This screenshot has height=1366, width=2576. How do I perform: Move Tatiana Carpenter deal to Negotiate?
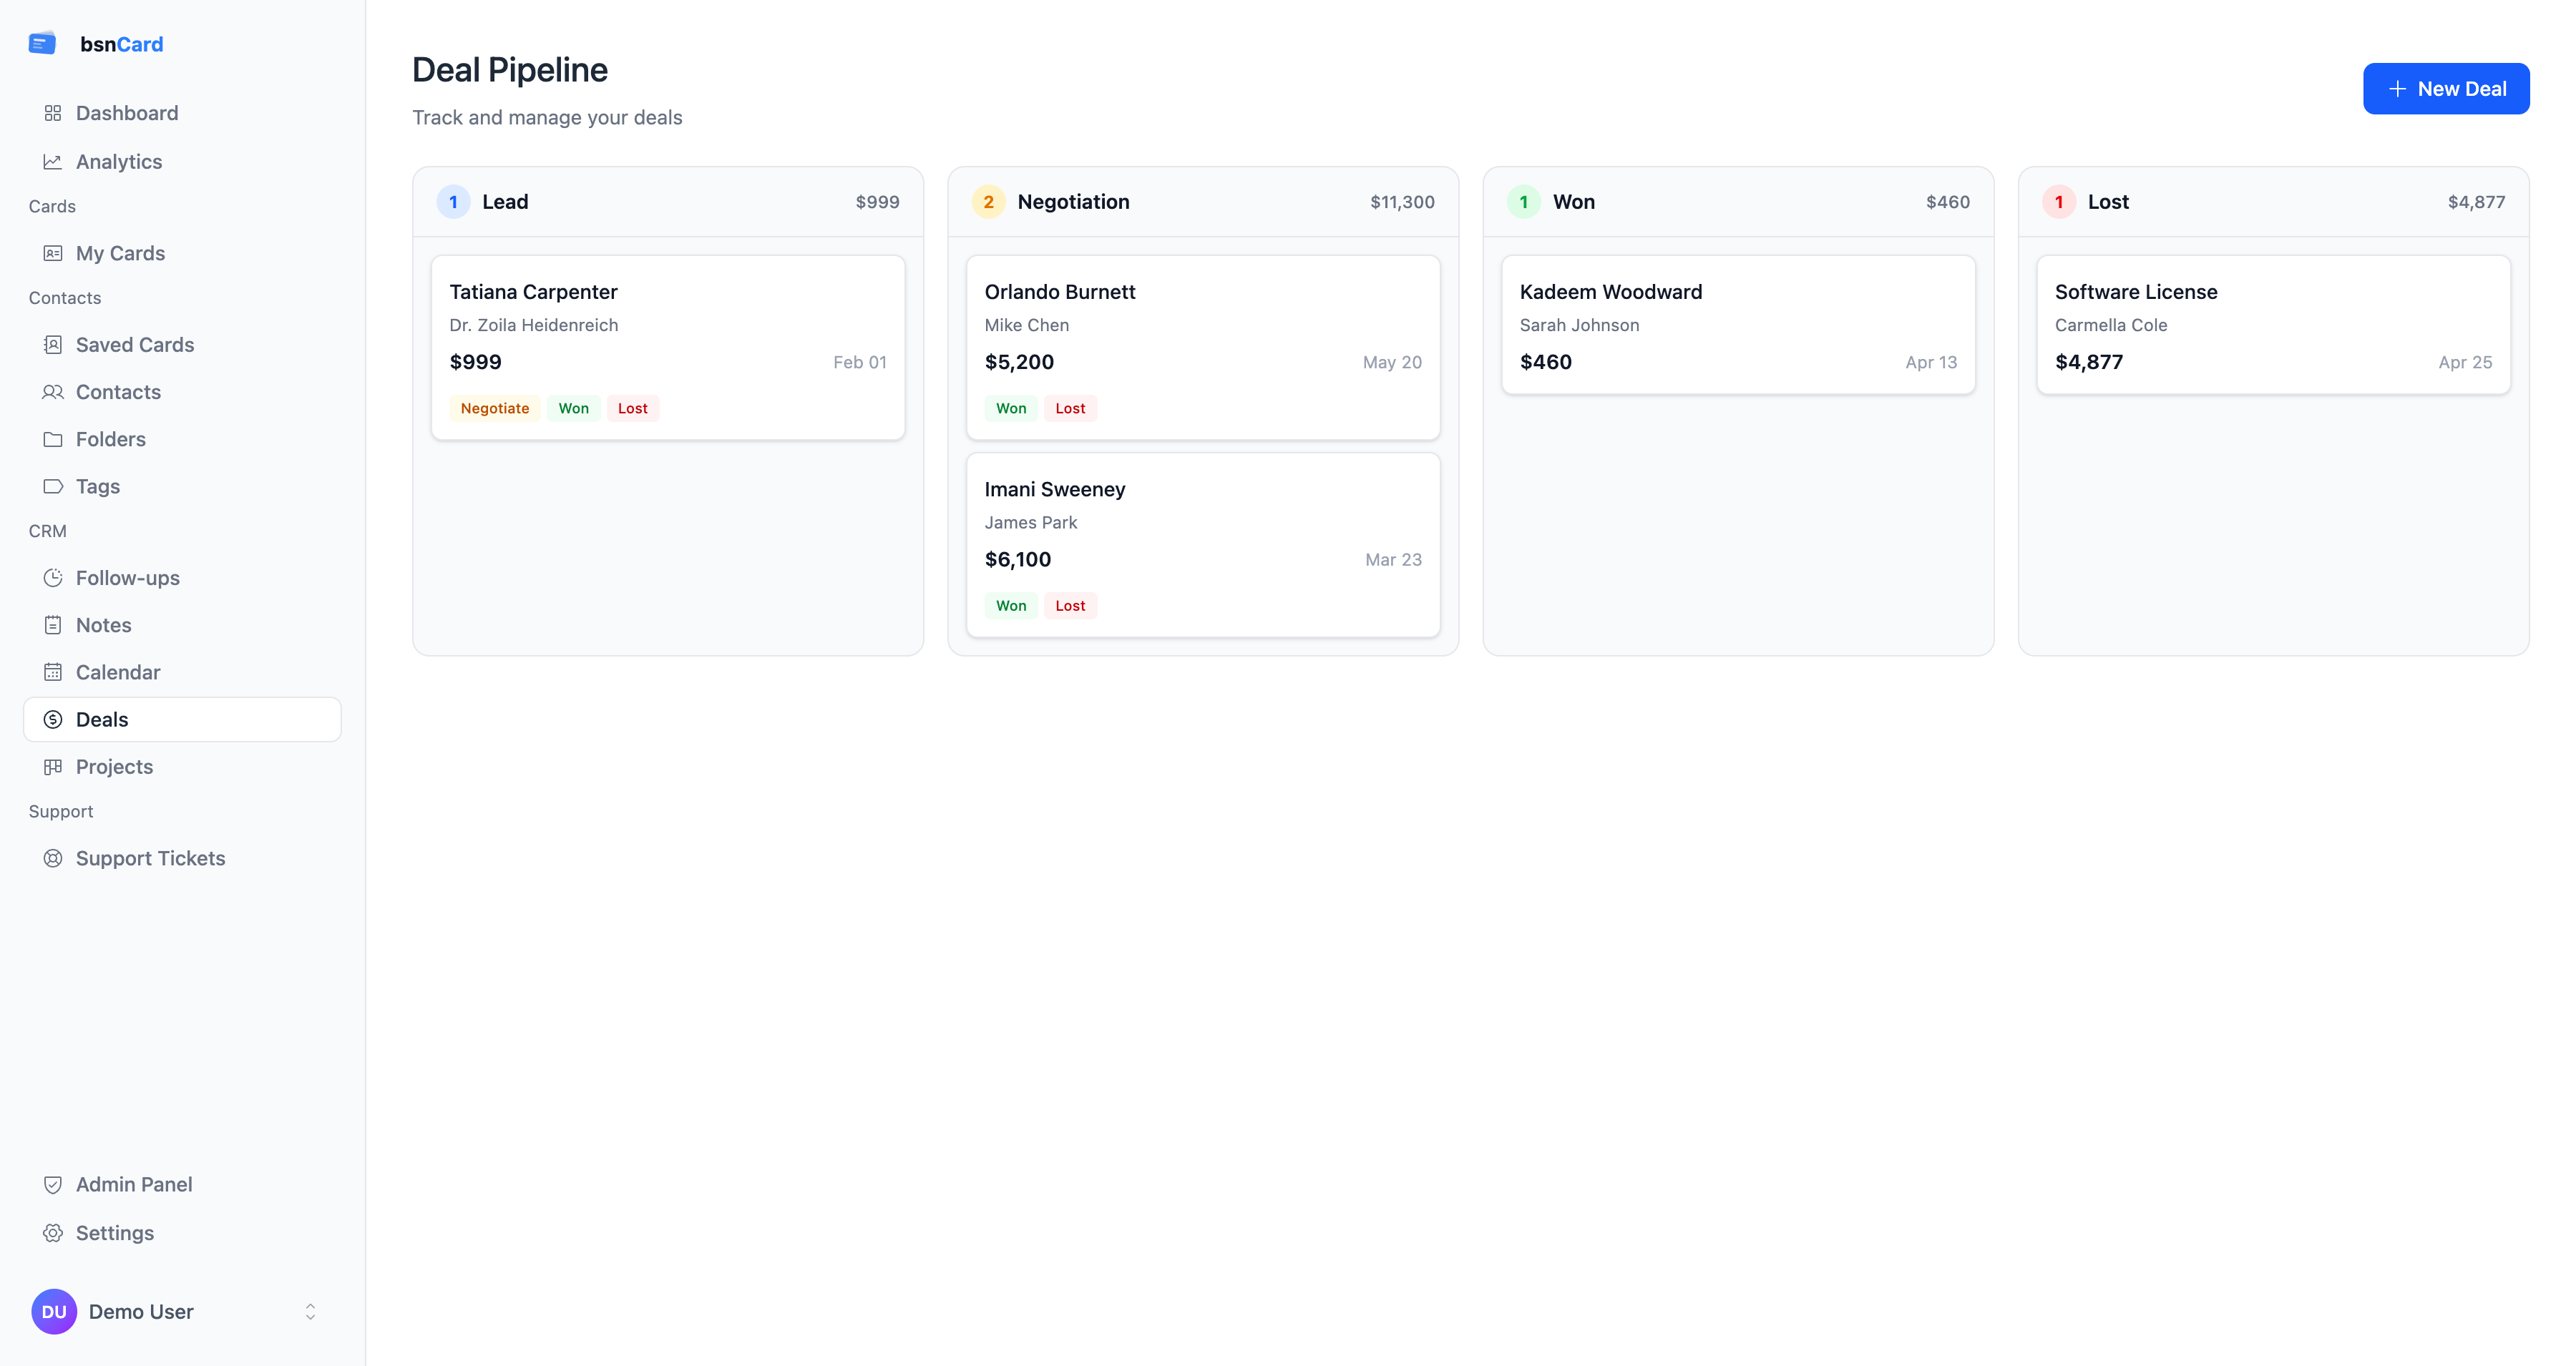[x=494, y=408]
